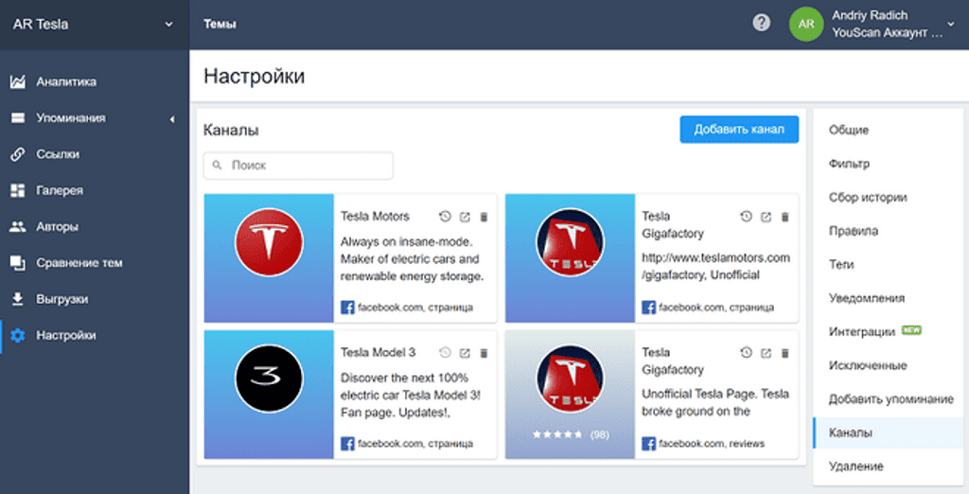The height and width of the screenshot is (494, 969).
Task: Open Tesla Model 3 external link icon
Action: click(465, 353)
